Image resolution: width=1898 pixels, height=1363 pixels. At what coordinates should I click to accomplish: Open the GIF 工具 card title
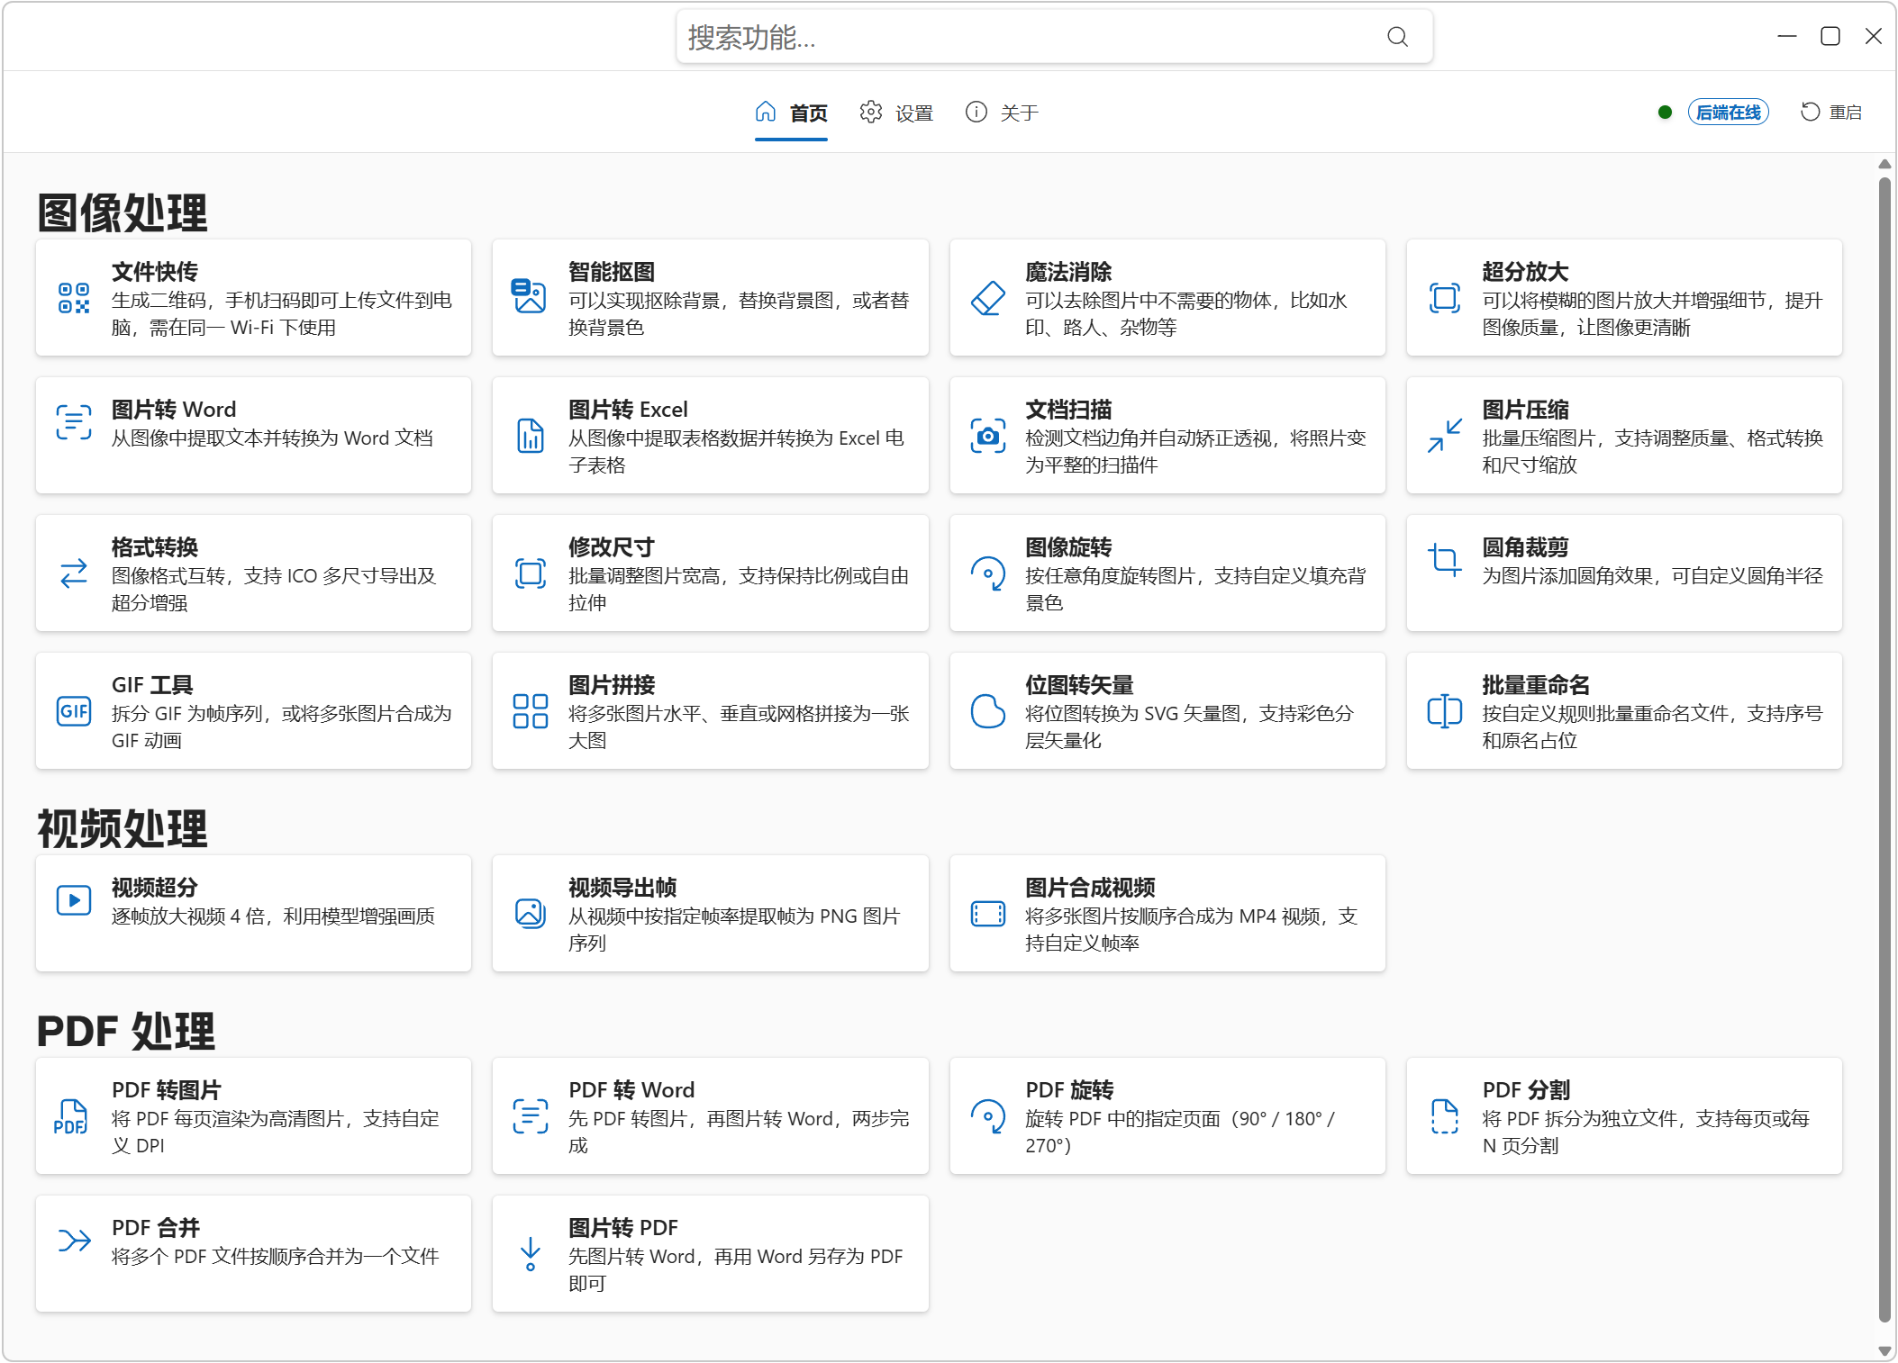[x=152, y=685]
